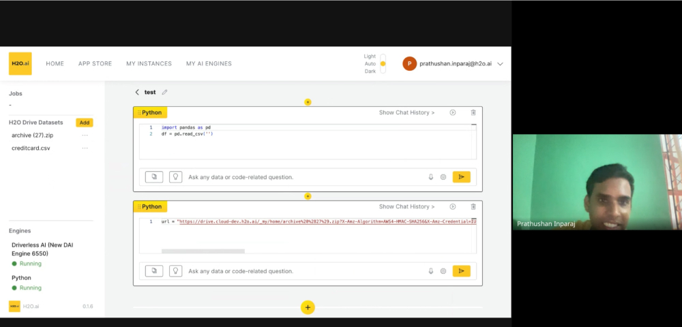Click the microphone icon in first cell
682x327 pixels.
coord(431,177)
